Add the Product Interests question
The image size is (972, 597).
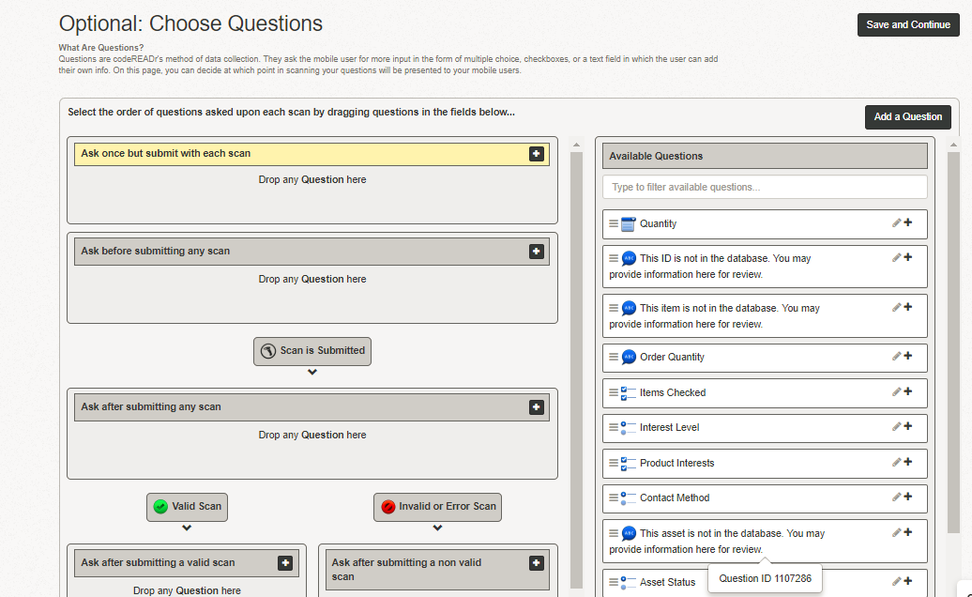908,462
